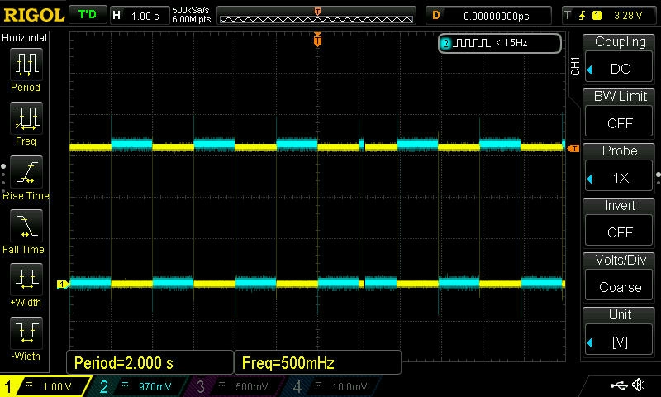
Task: Select the Freq measurement icon
Action: 26,120
